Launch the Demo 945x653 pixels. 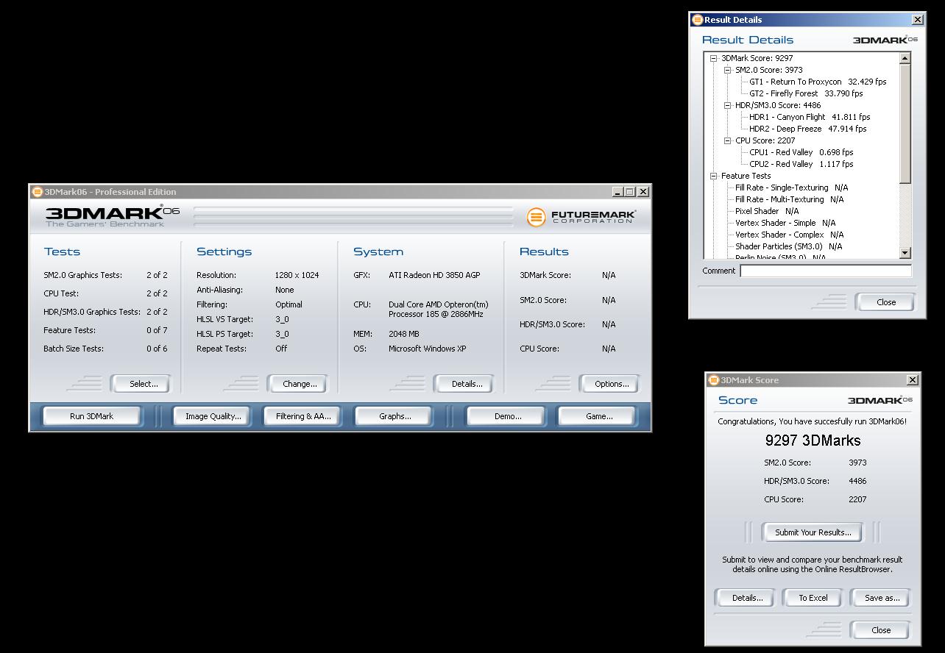click(x=508, y=416)
